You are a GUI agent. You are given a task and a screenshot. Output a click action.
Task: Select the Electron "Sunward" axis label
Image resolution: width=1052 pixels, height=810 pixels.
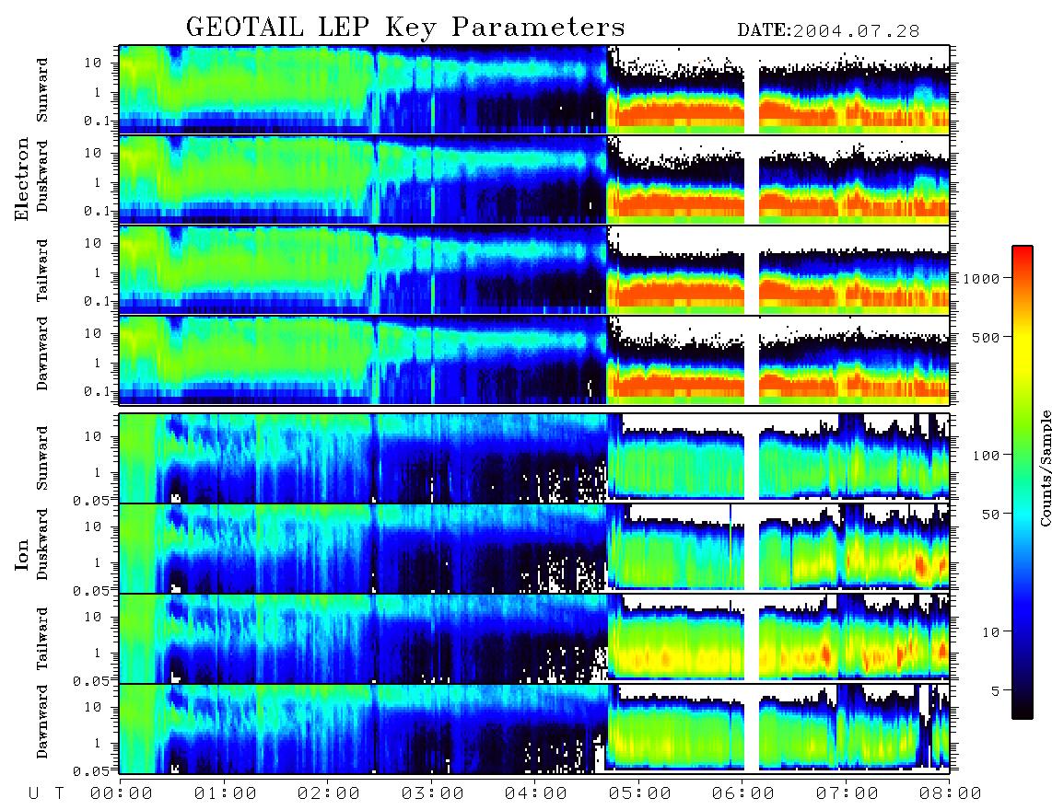(42, 90)
